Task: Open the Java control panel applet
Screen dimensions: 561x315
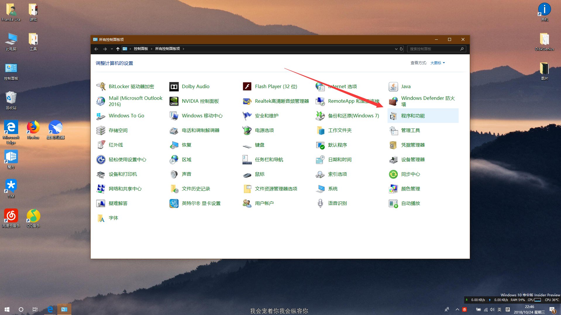Action: (x=405, y=86)
